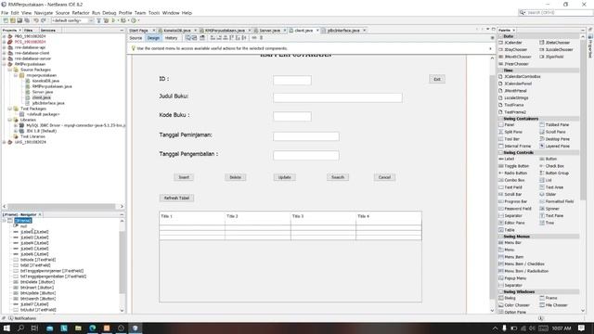Open the Services panel tab
The width and height of the screenshot is (594, 334).
(47, 31)
